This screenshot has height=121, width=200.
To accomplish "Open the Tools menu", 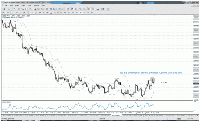I will (x=29, y=5).
